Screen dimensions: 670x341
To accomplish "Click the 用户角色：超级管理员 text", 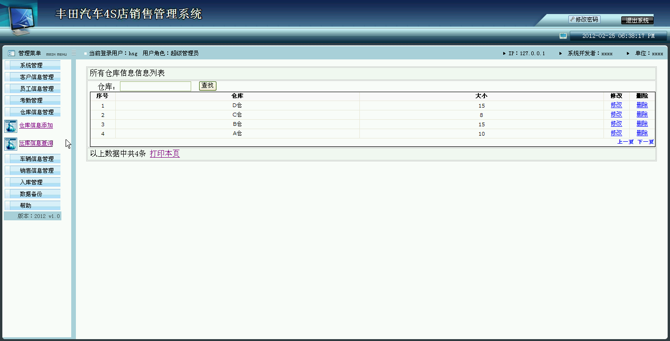I will tap(171, 53).
